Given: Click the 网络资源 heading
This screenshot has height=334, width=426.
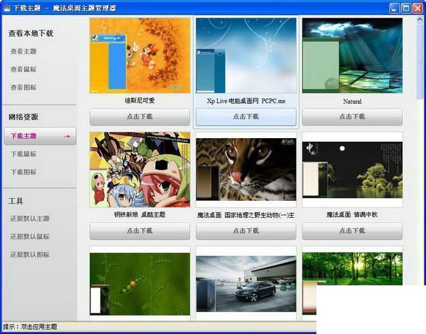Looking at the screenshot, I should (23, 117).
